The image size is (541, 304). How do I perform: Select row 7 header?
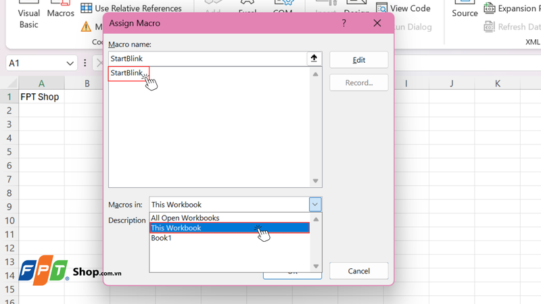coord(9,180)
